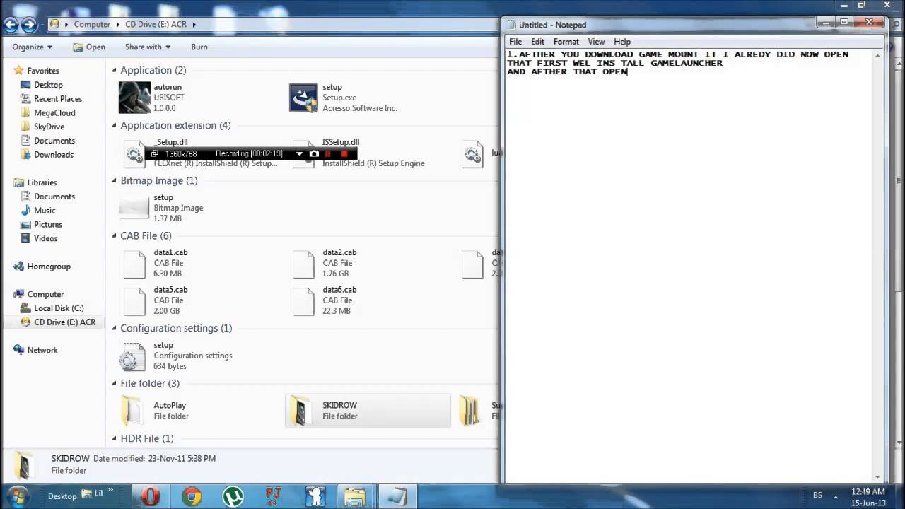Viewport: 905px width, 509px height.
Task: Select the setup Bitmap Image file
Action: click(x=134, y=208)
